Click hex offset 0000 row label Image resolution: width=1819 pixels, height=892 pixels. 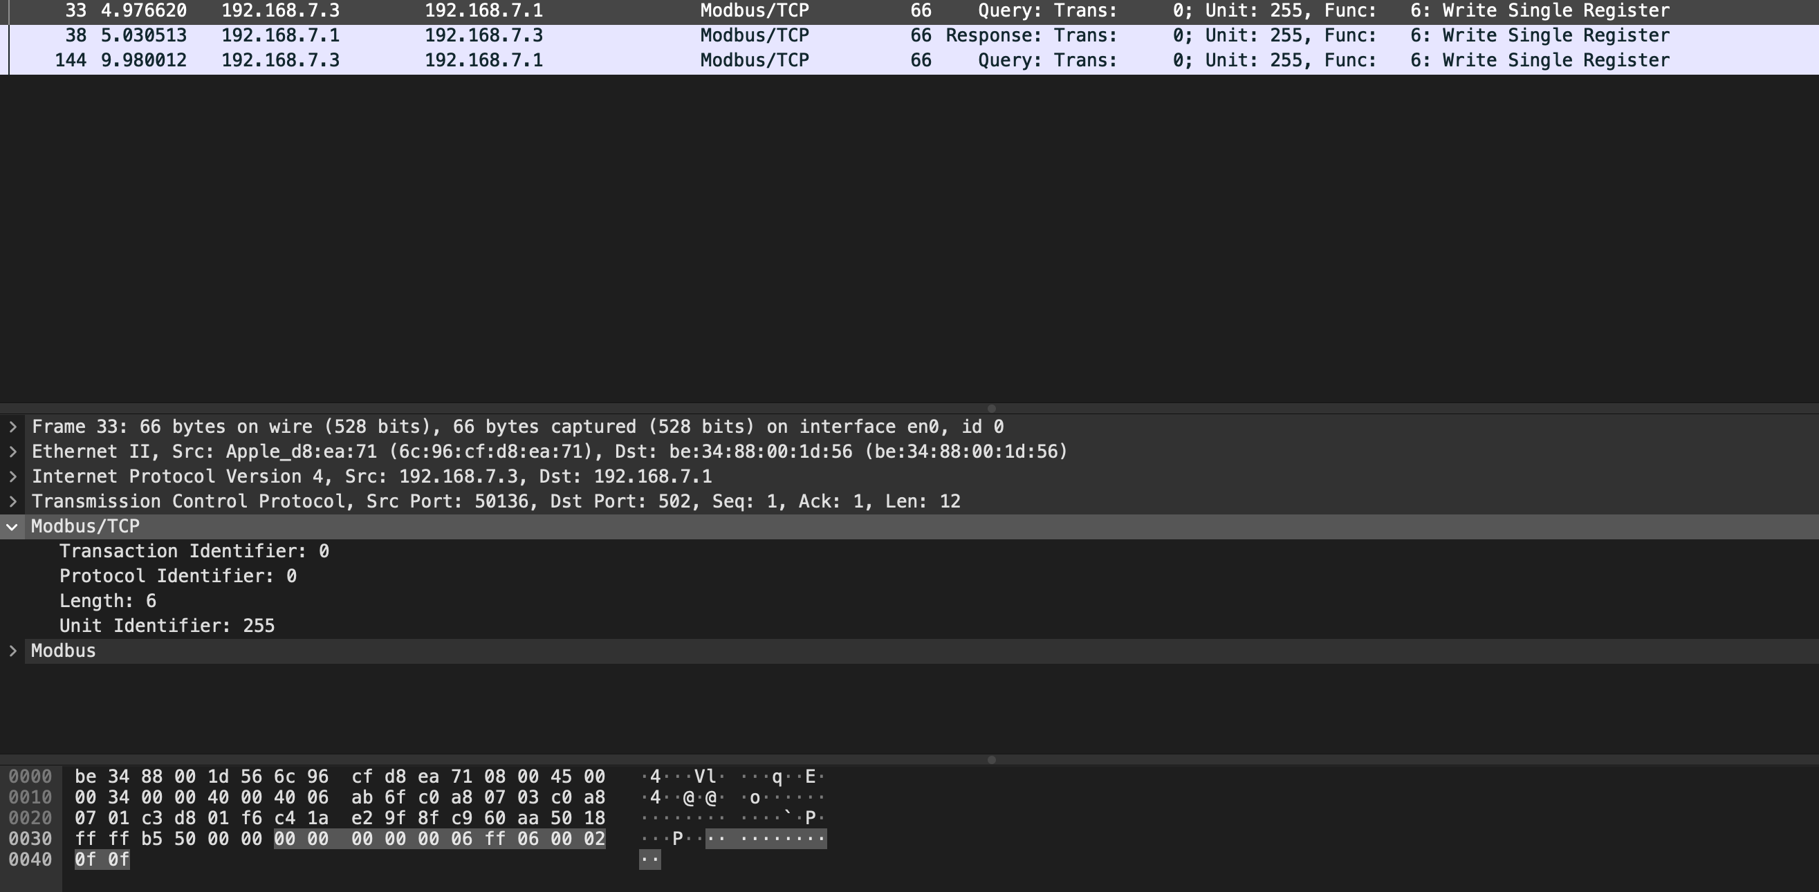tap(30, 777)
